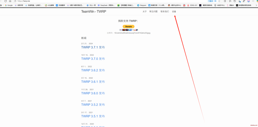This screenshot has width=258, height=127.
Task: Open the DeepSeek bookmark
Action: (106, 5)
